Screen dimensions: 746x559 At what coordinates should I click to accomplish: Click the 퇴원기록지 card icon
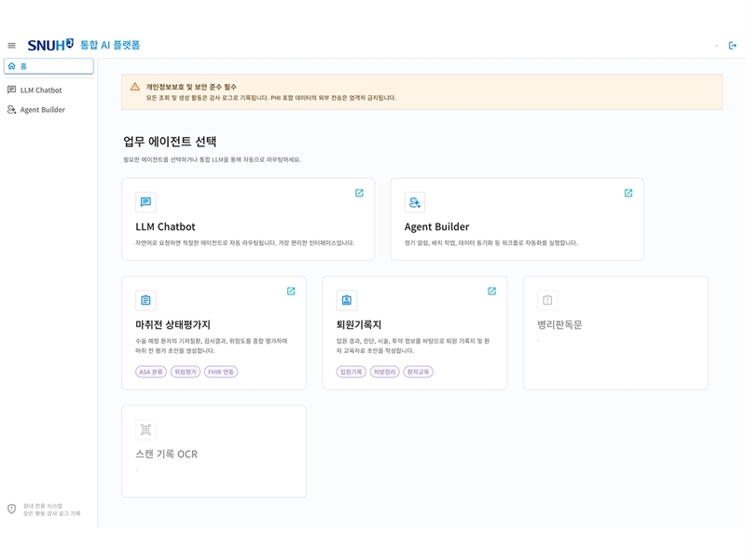[346, 300]
